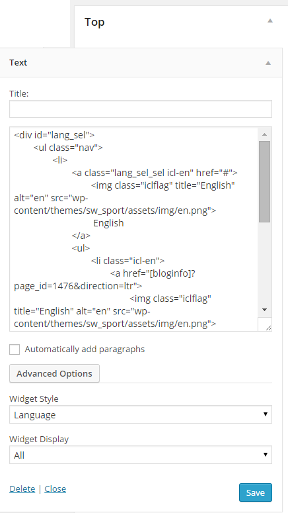Click the textarea scroll down arrow
288x513 pixels.
coord(265,310)
